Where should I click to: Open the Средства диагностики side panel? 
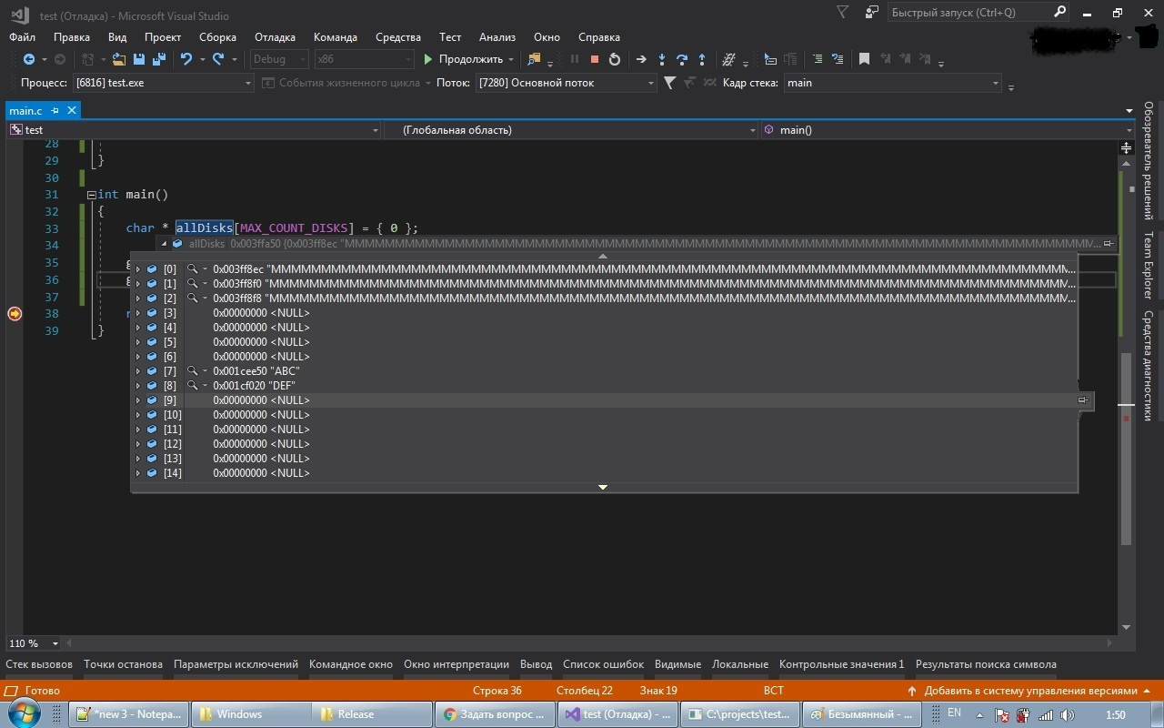(1149, 364)
